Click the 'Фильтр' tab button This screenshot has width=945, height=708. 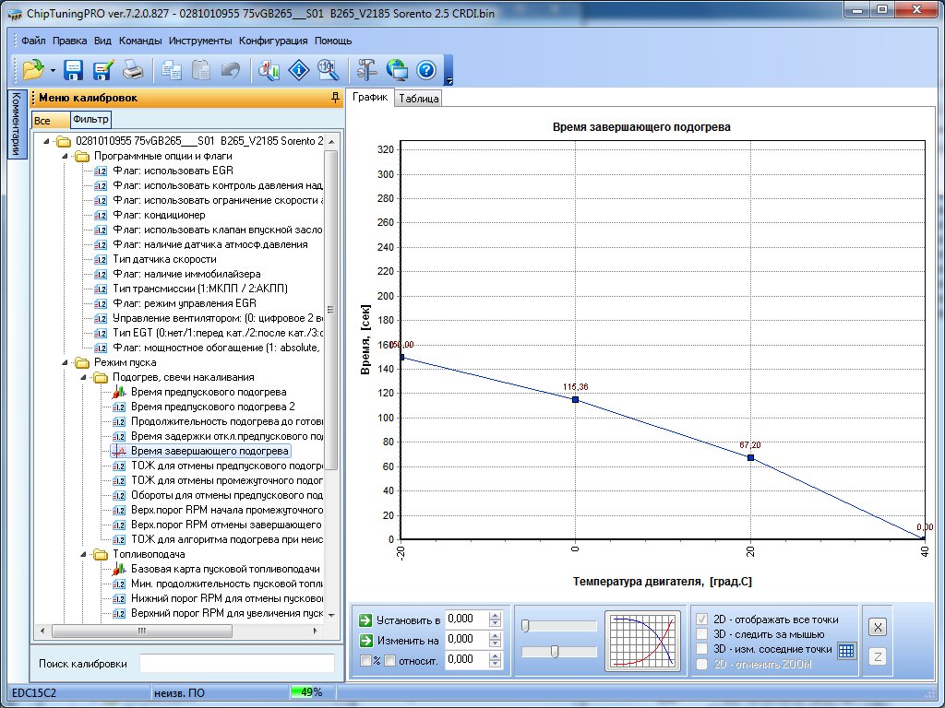point(90,120)
